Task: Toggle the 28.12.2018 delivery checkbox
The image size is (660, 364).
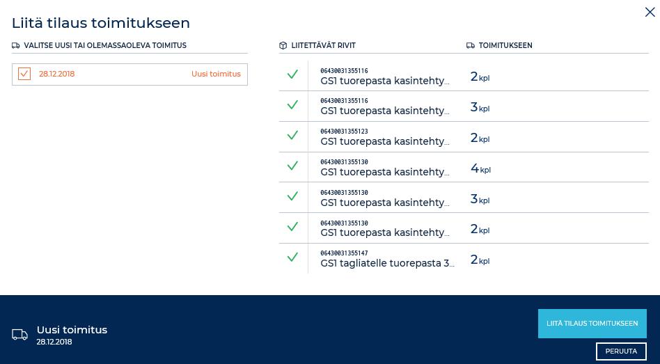Action: pyautogui.click(x=24, y=74)
